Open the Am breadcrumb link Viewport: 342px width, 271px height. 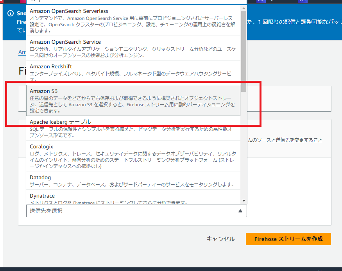tap(22, 52)
